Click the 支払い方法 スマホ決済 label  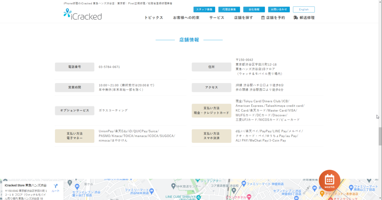click(212, 136)
